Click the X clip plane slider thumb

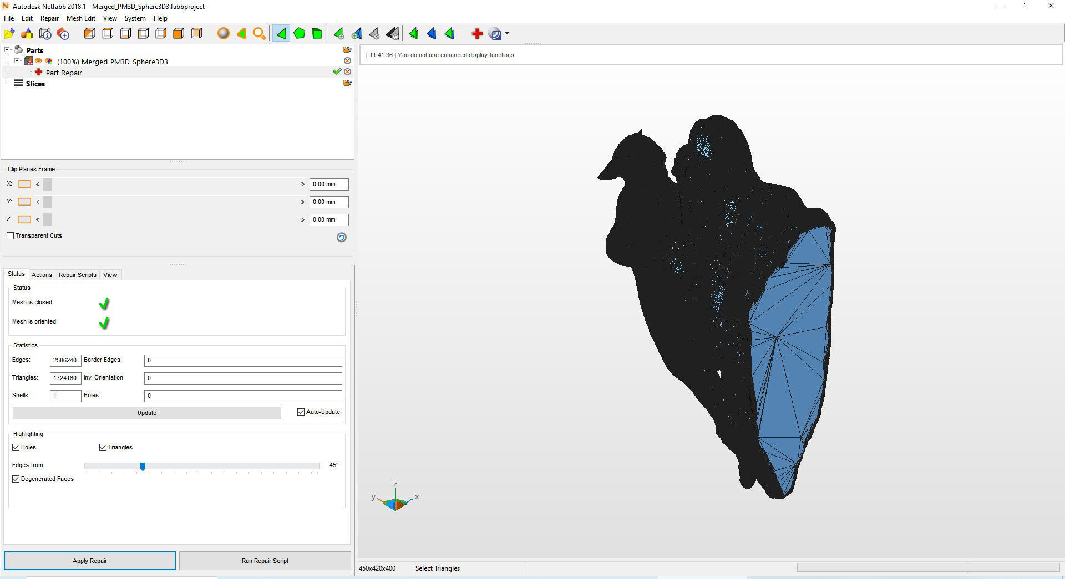click(x=47, y=185)
